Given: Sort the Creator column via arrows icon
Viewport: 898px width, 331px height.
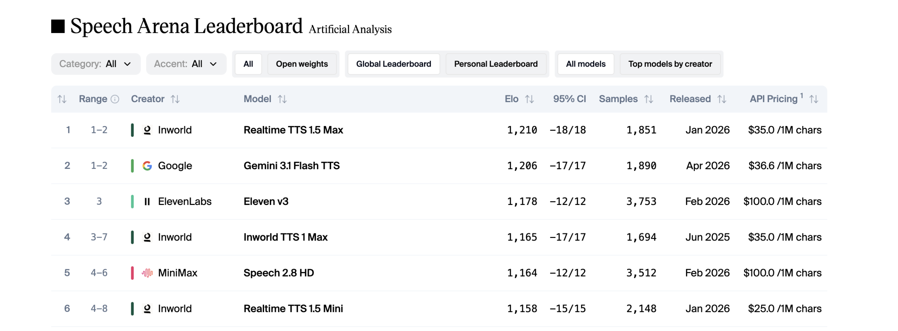Looking at the screenshot, I should 175,99.
